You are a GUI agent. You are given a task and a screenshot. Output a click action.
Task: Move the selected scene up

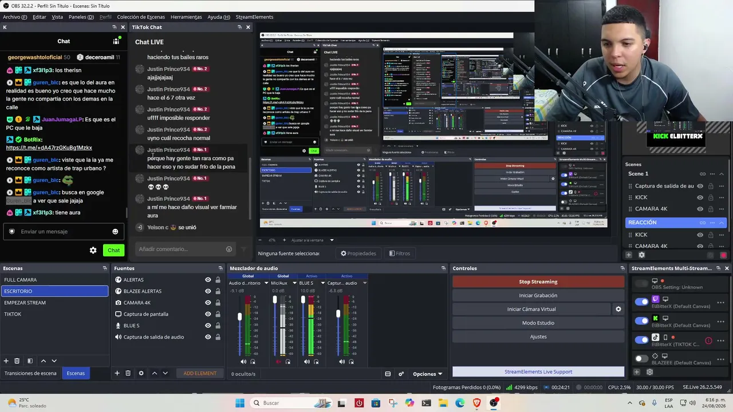tap(43, 361)
